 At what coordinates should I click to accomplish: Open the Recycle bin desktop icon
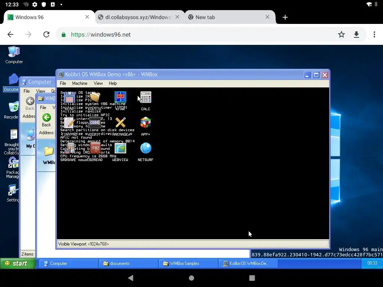[x=11, y=110]
